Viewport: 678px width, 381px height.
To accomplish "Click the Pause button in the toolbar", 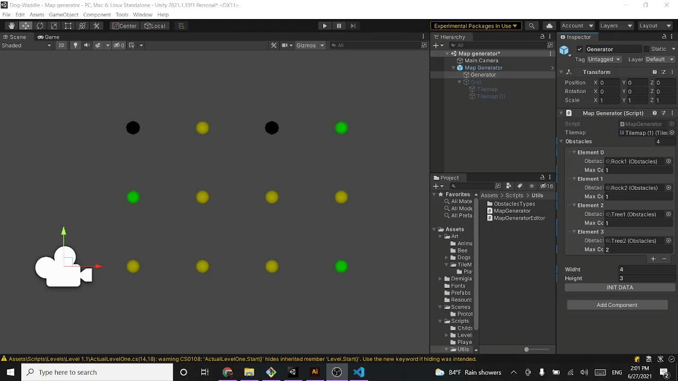I will coord(339,26).
